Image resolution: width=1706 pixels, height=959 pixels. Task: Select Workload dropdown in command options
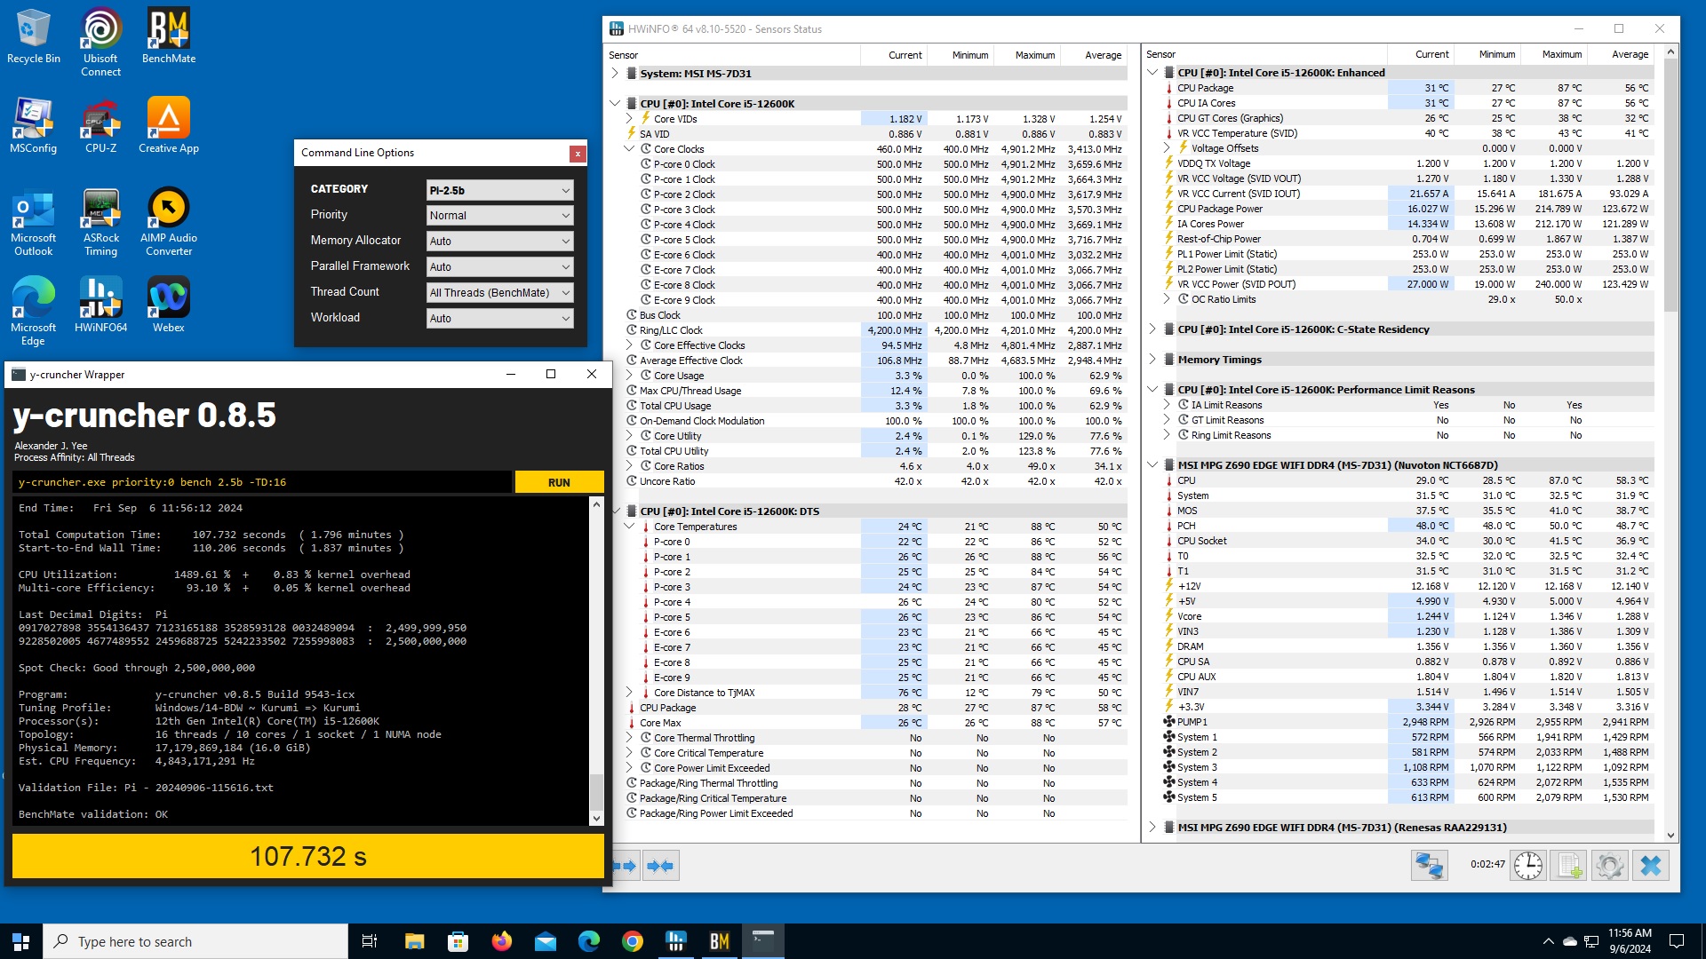pos(498,317)
